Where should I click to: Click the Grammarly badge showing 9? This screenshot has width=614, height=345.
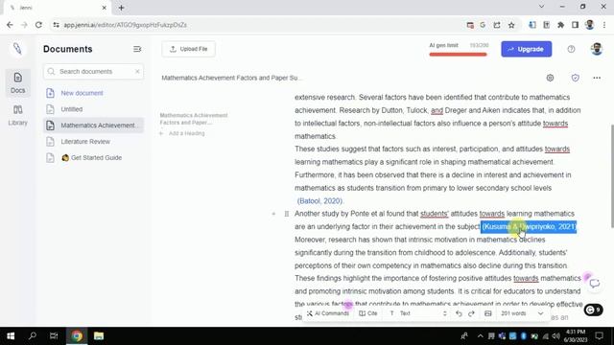point(594,310)
